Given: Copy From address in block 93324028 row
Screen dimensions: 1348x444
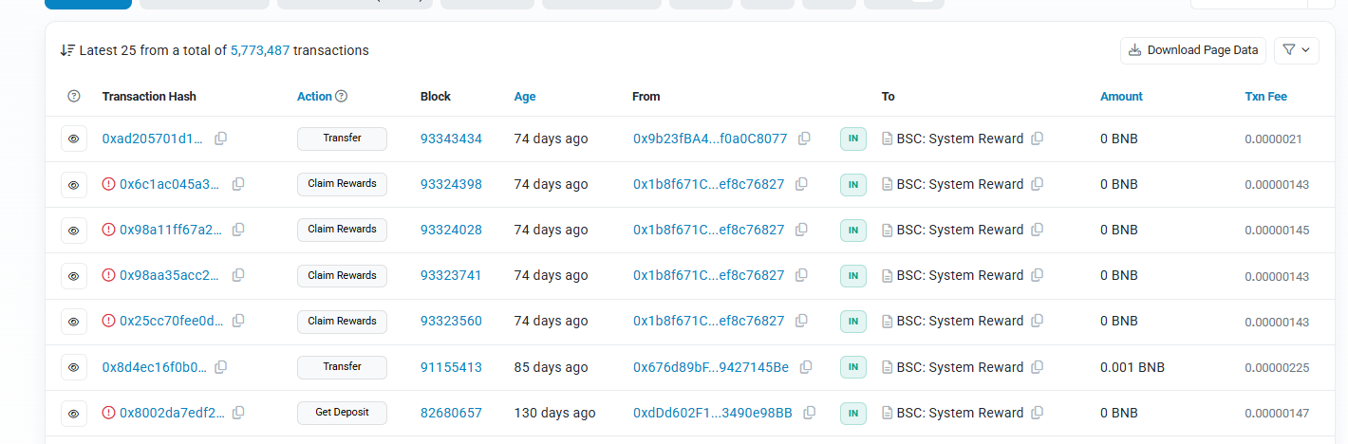Looking at the screenshot, I should 801,230.
